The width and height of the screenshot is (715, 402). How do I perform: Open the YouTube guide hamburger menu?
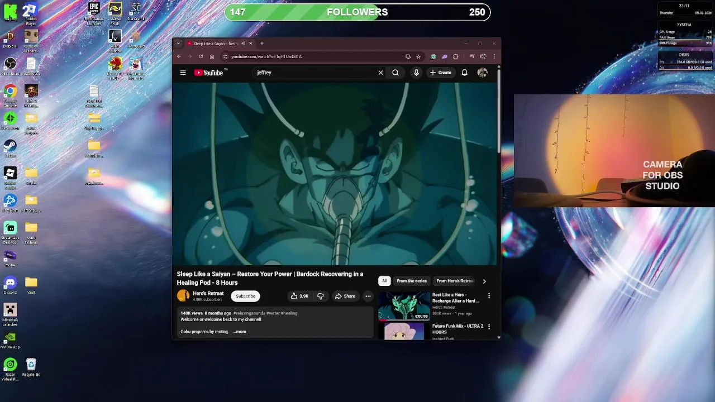click(x=183, y=73)
